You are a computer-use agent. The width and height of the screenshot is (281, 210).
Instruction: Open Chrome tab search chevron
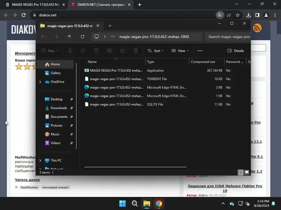[x=237, y=4]
